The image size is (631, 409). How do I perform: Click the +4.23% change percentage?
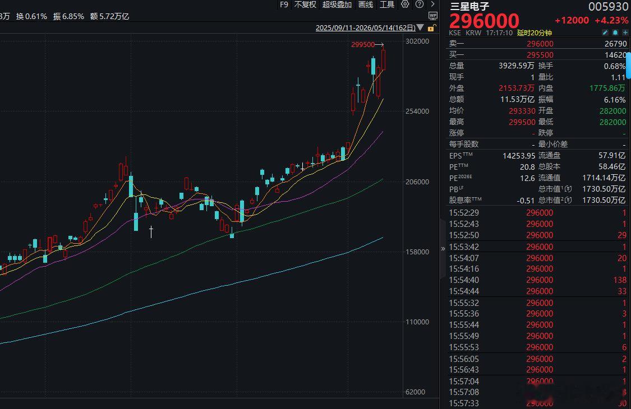[612, 21]
